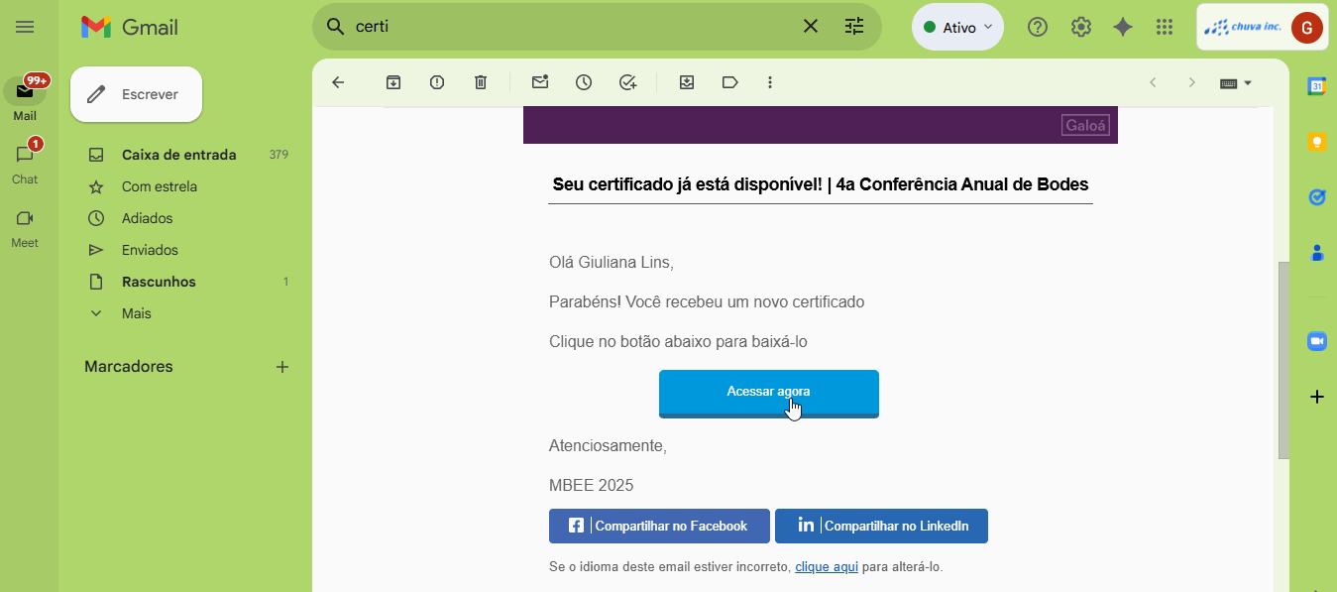Report spam with the exclamation icon
Image resolution: width=1337 pixels, height=592 pixels.
(437, 82)
